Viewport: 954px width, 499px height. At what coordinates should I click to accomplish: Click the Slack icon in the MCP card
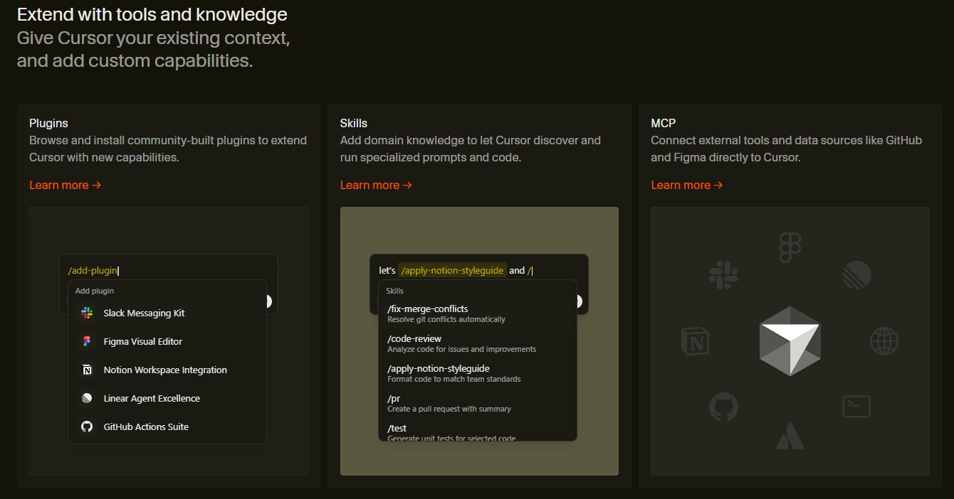[x=724, y=275]
